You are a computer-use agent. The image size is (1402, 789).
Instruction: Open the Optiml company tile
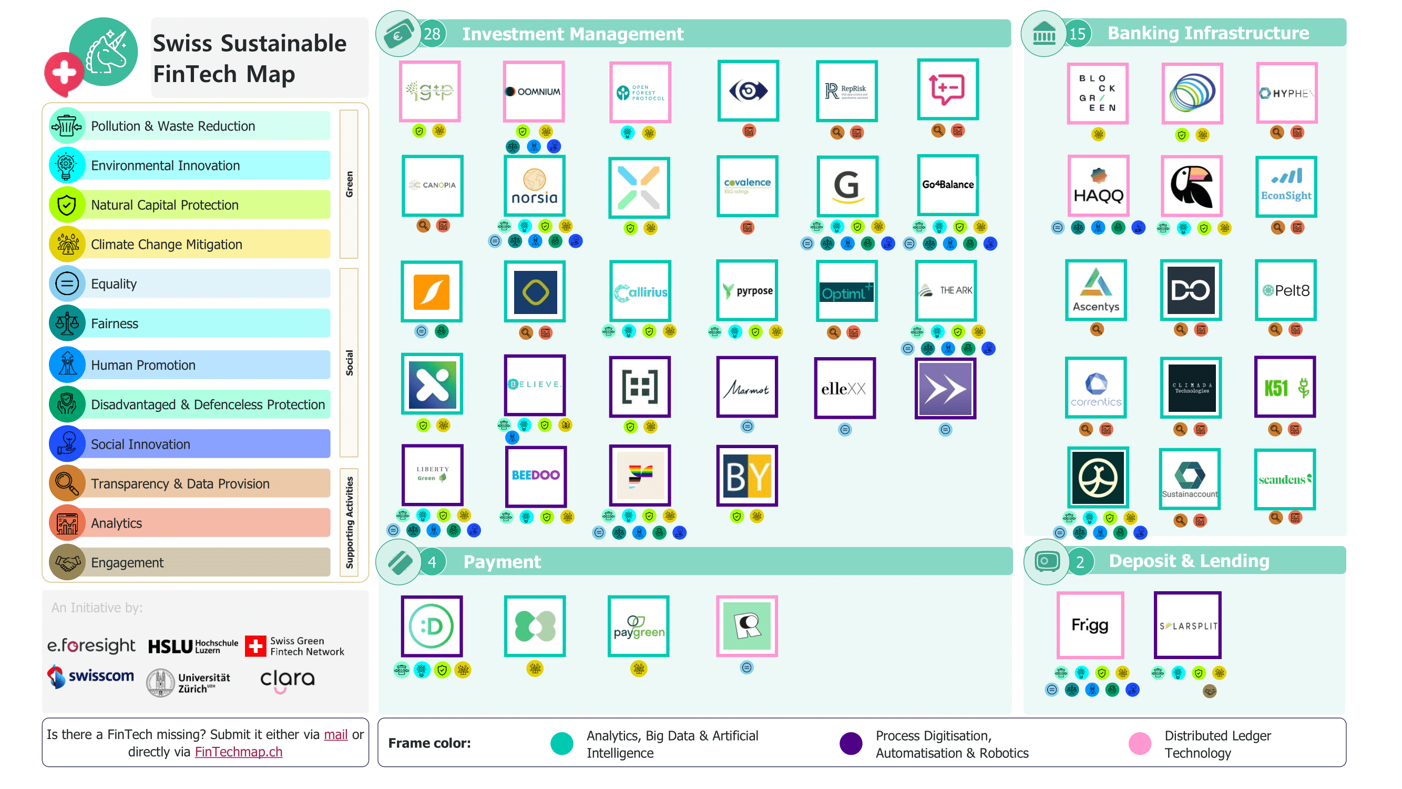click(846, 291)
